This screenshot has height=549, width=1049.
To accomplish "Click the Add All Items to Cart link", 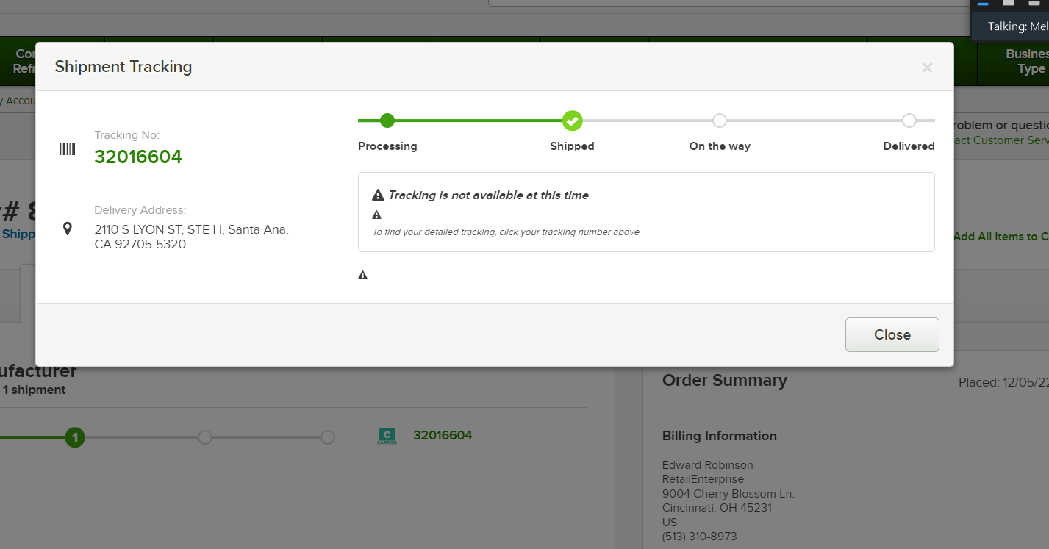I will (1001, 237).
